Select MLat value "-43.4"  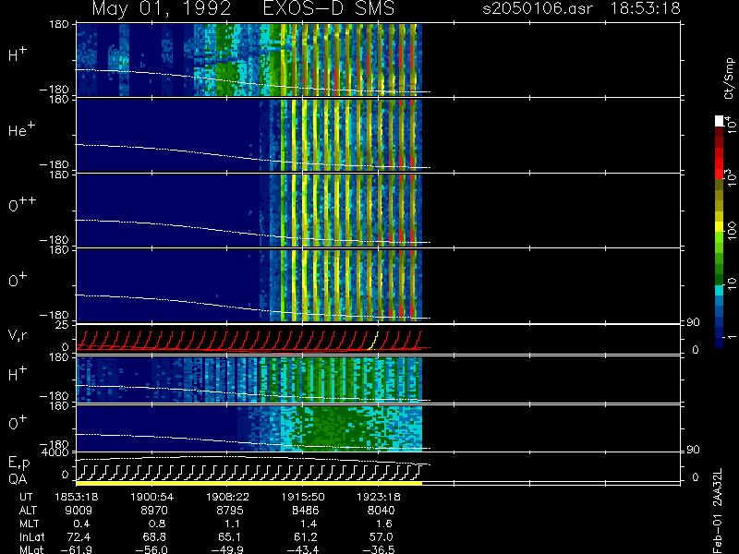click(x=302, y=549)
